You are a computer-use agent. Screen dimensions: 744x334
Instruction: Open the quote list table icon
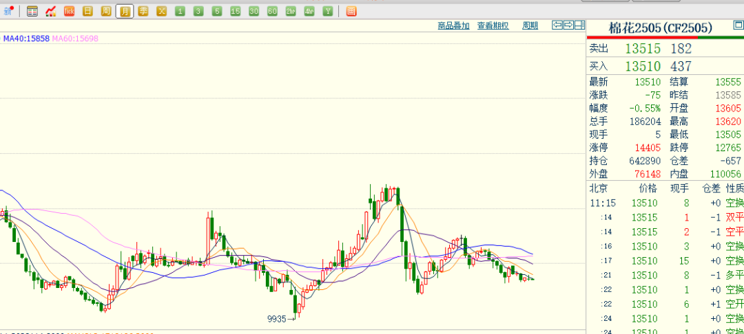point(32,11)
